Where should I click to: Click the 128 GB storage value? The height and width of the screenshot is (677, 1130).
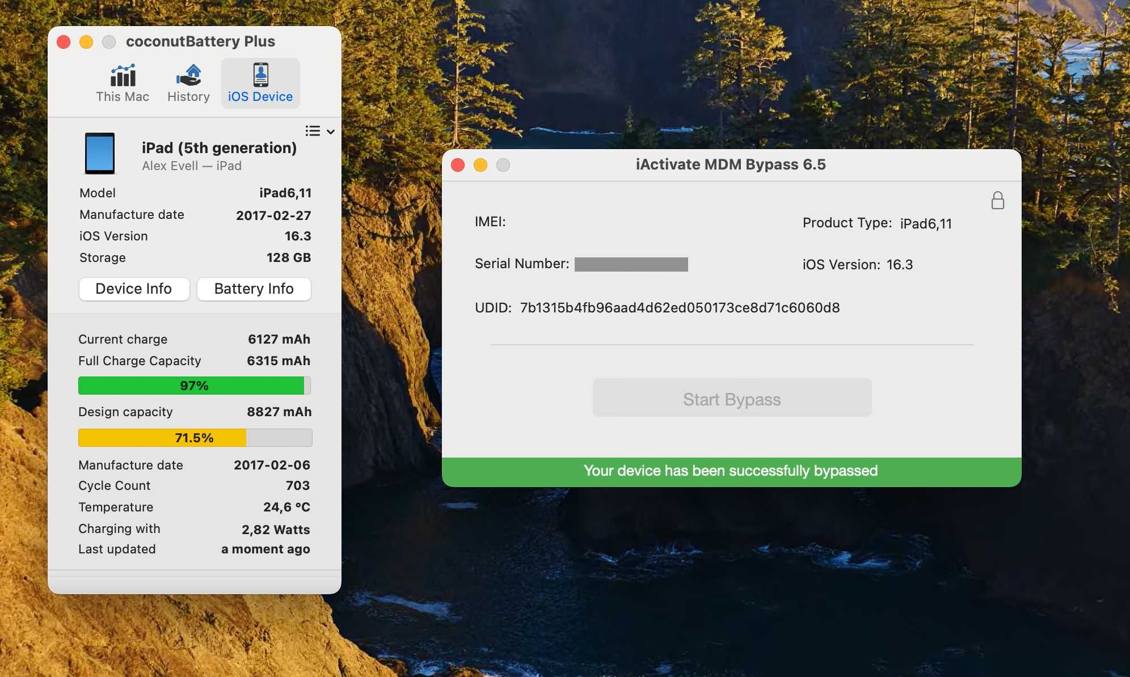point(289,258)
